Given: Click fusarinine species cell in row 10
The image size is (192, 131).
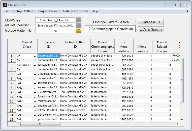Looking at the screenshot, I should (x=49, y=96).
